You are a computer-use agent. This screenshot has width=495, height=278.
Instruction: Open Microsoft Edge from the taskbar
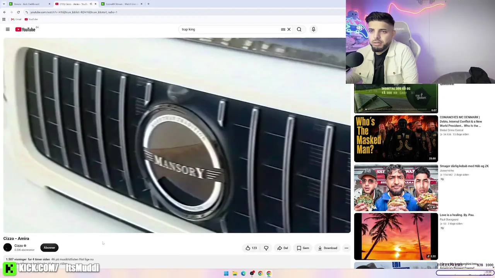(243, 273)
